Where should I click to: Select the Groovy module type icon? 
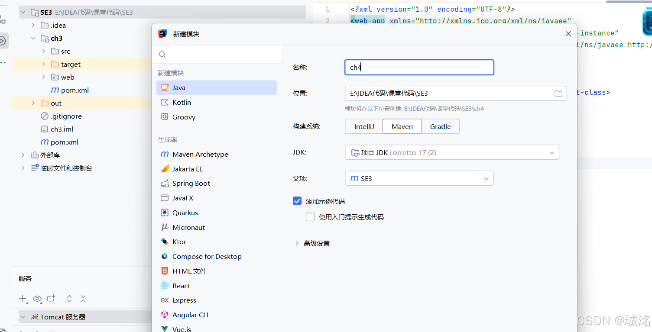tap(165, 117)
